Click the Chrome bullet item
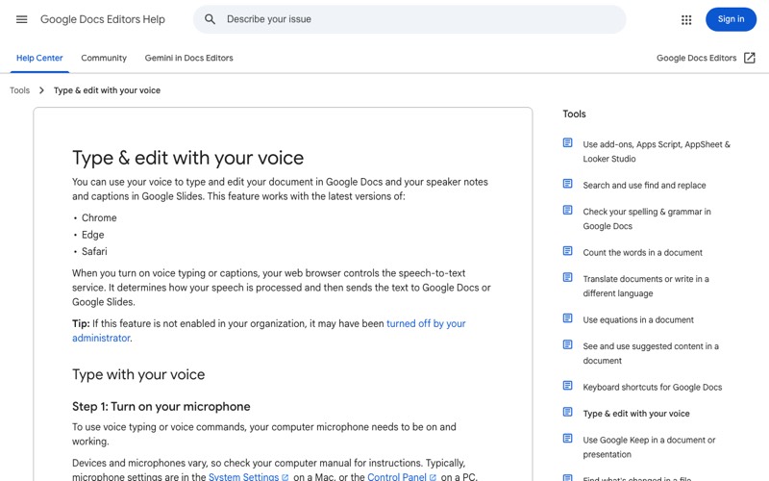The height and width of the screenshot is (481, 769). (x=99, y=217)
